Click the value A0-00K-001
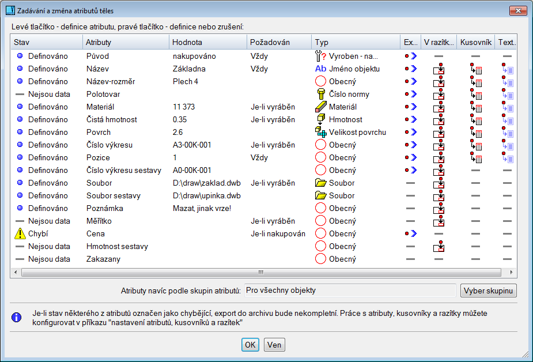Screen dimensions: 533x362 [192, 170]
